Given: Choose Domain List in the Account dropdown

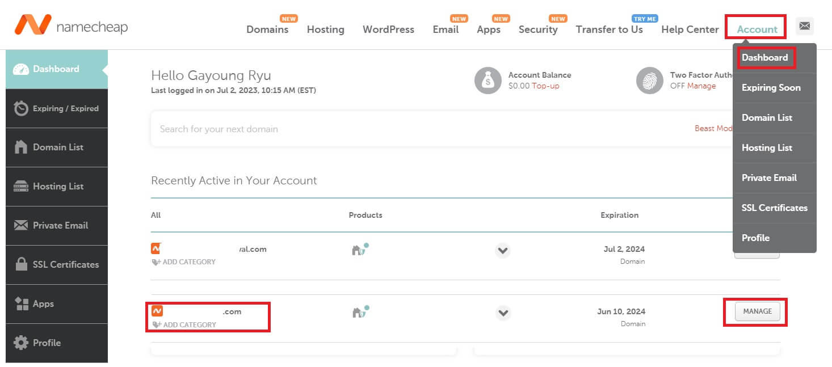Looking at the screenshot, I should (775, 118).
